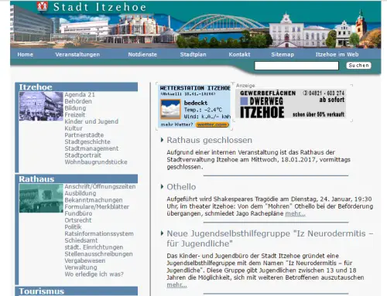Open the Stadtmanagement link
The height and width of the screenshot is (296, 387).
tap(91, 148)
